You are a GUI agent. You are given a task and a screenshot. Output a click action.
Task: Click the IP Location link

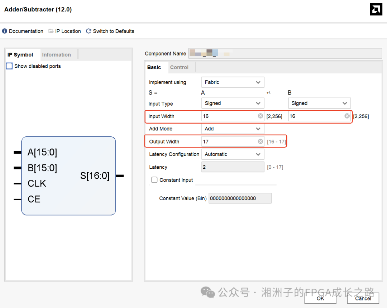click(68, 31)
